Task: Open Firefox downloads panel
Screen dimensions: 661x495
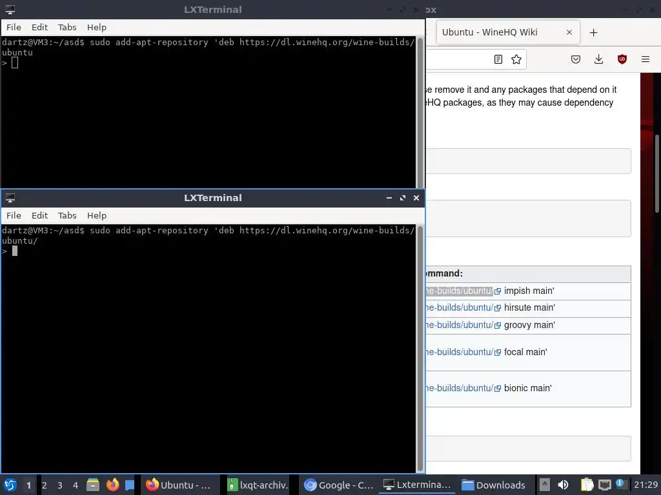Action: tap(598, 59)
